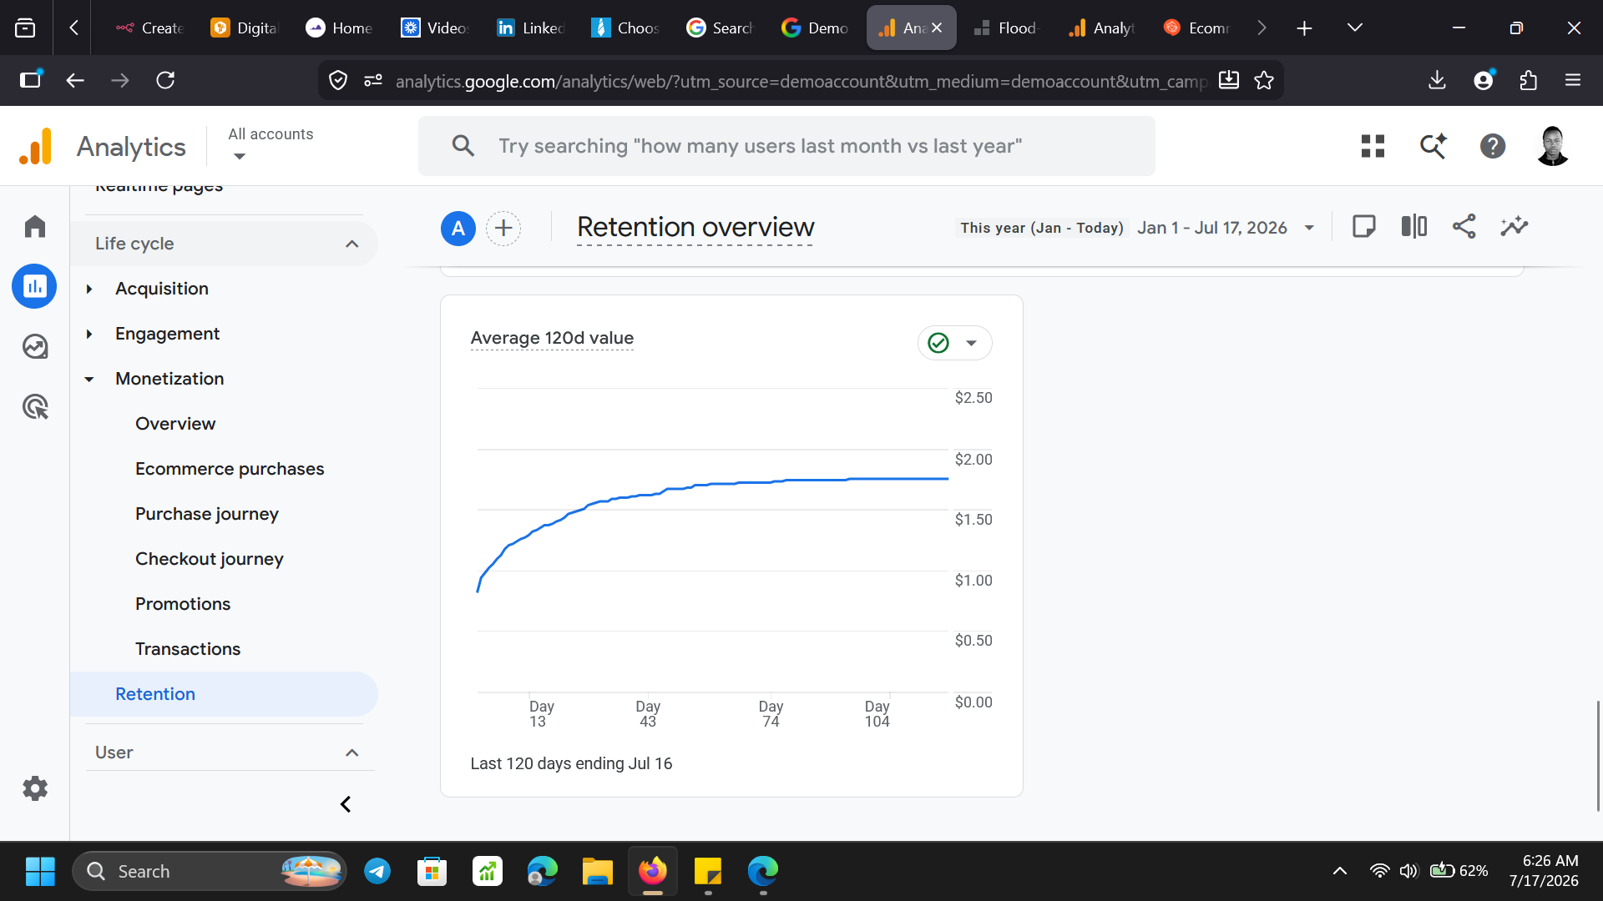Open Ecommerce purchases report
The image size is (1603, 901).
tap(230, 469)
